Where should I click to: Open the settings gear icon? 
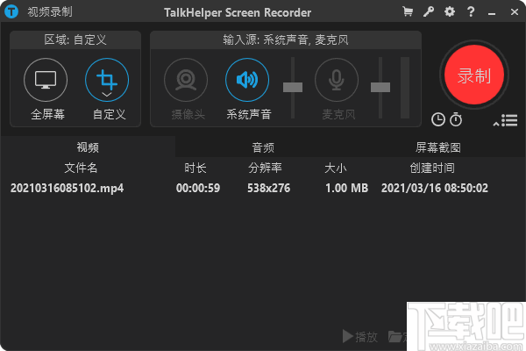450,11
